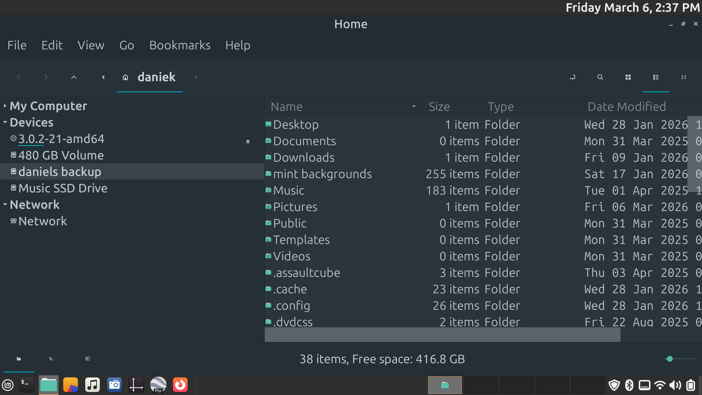The width and height of the screenshot is (702, 395).
Task: Switch to list view mode
Action: point(656,77)
